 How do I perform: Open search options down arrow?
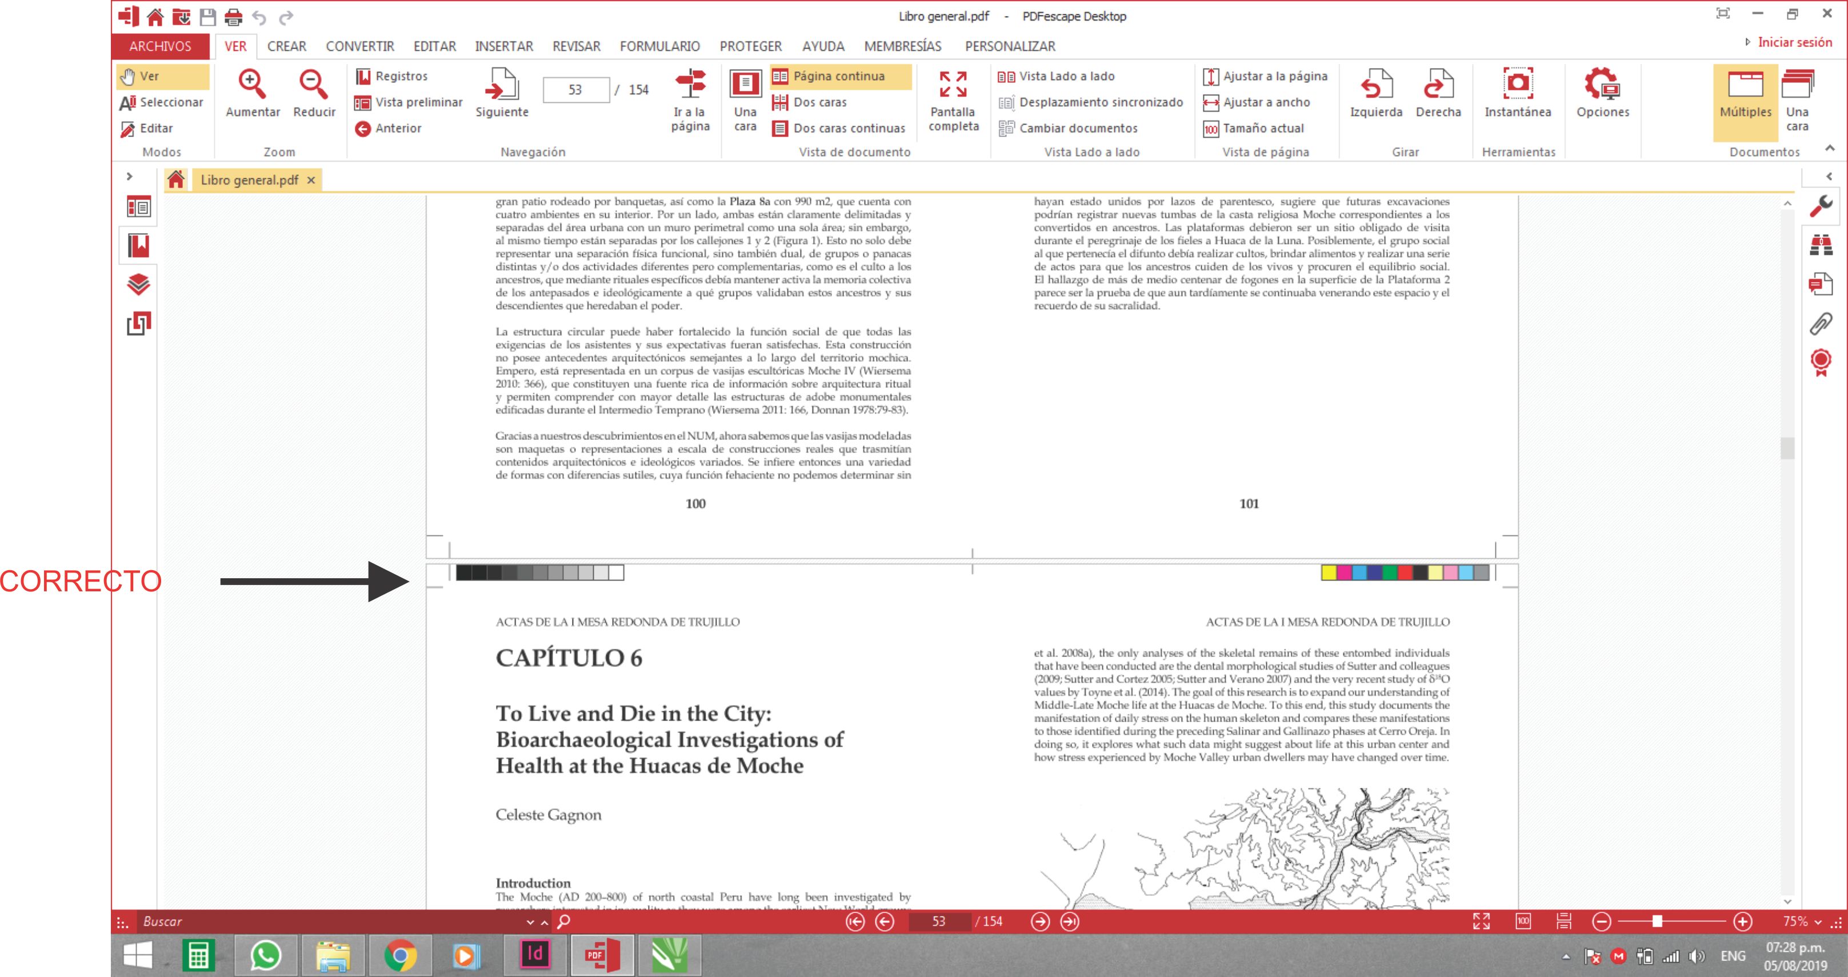(x=530, y=923)
